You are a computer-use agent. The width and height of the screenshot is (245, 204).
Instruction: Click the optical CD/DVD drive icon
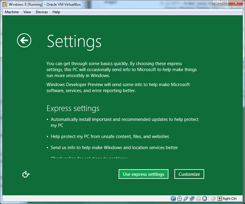(180, 199)
